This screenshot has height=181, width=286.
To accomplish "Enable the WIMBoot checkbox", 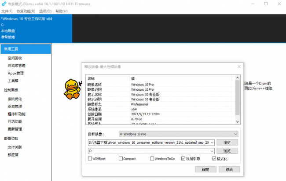I will [90, 159].
